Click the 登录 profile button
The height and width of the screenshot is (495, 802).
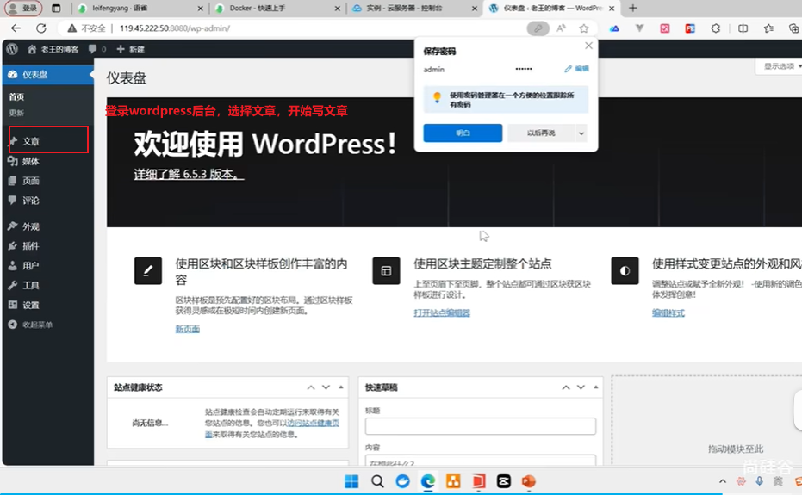click(23, 9)
